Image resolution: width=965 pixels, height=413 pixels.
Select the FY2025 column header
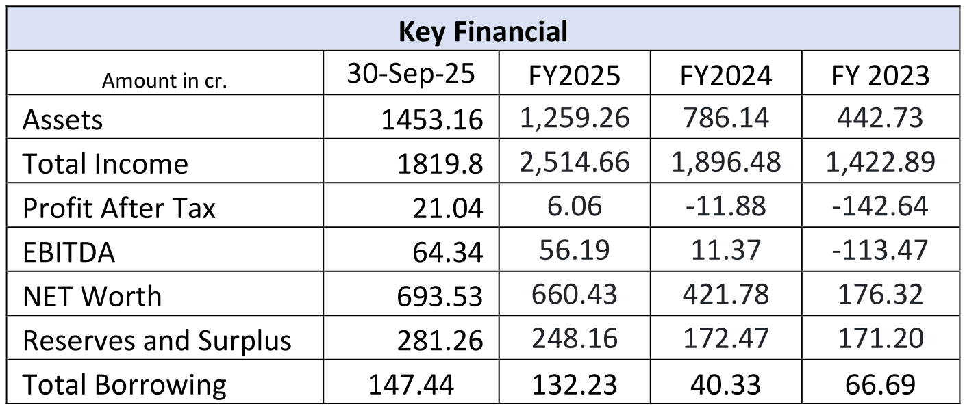(x=575, y=75)
